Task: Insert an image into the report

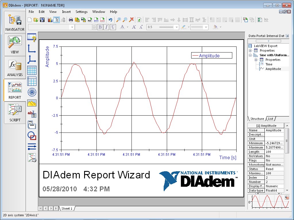Action: click(x=32, y=103)
